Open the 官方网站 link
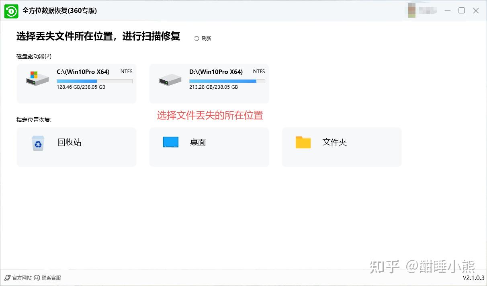487x286 pixels. click(22, 278)
